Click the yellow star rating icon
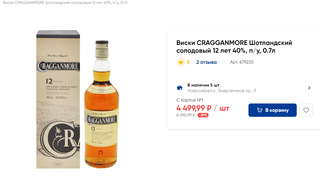This screenshot has width=320, height=177. (181, 62)
